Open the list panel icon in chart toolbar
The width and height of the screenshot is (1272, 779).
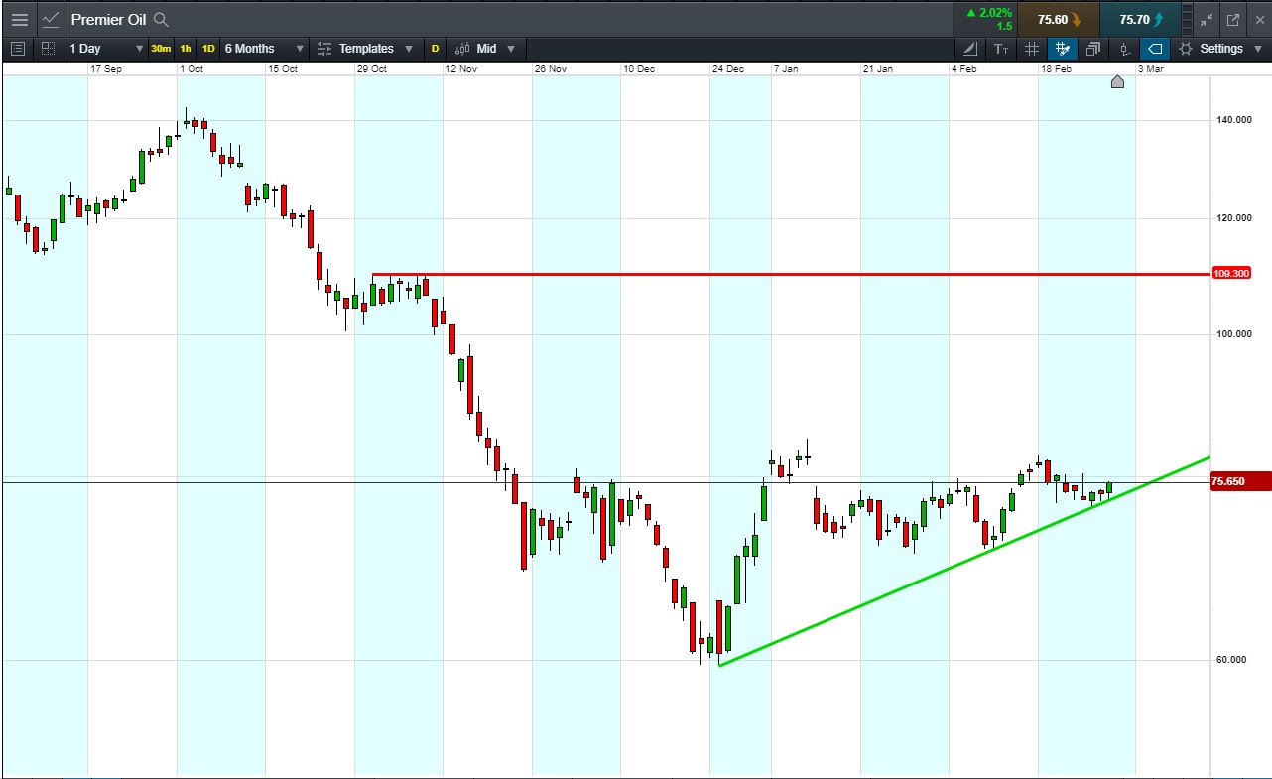click(x=17, y=48)
